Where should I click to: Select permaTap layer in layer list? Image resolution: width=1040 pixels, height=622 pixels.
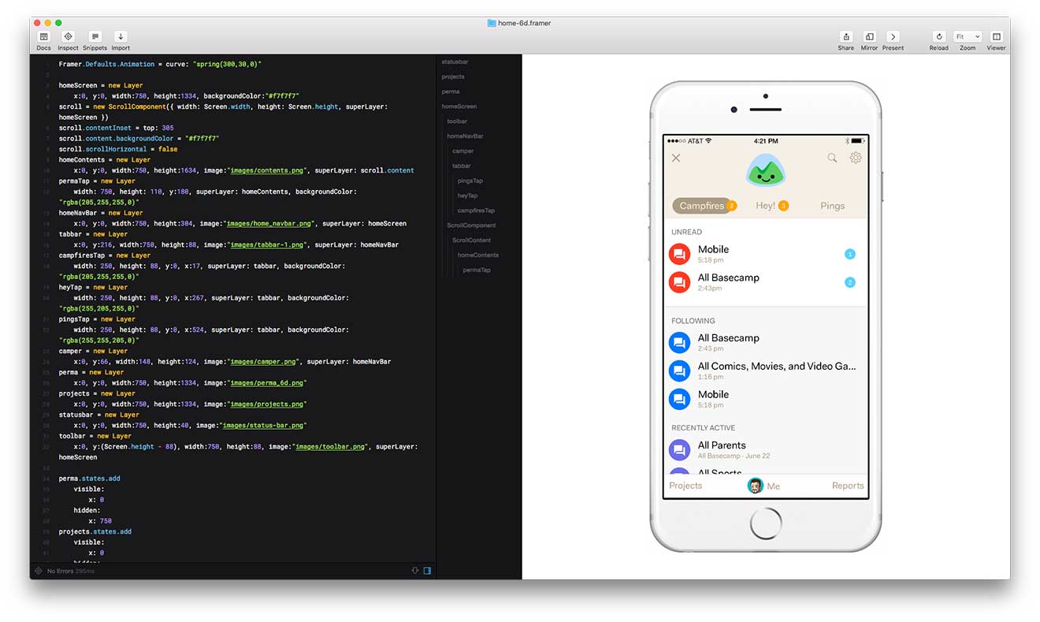476,270
